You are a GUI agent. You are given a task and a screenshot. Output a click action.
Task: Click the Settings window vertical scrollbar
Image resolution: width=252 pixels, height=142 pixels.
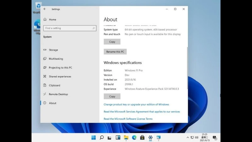[187, 68]
